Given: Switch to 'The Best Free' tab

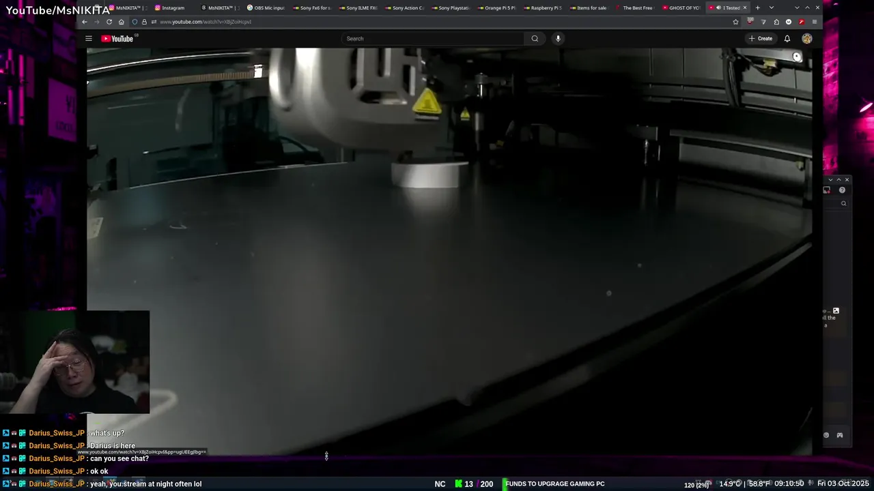Looking at the screenshot, I should [x=634, y=8].
